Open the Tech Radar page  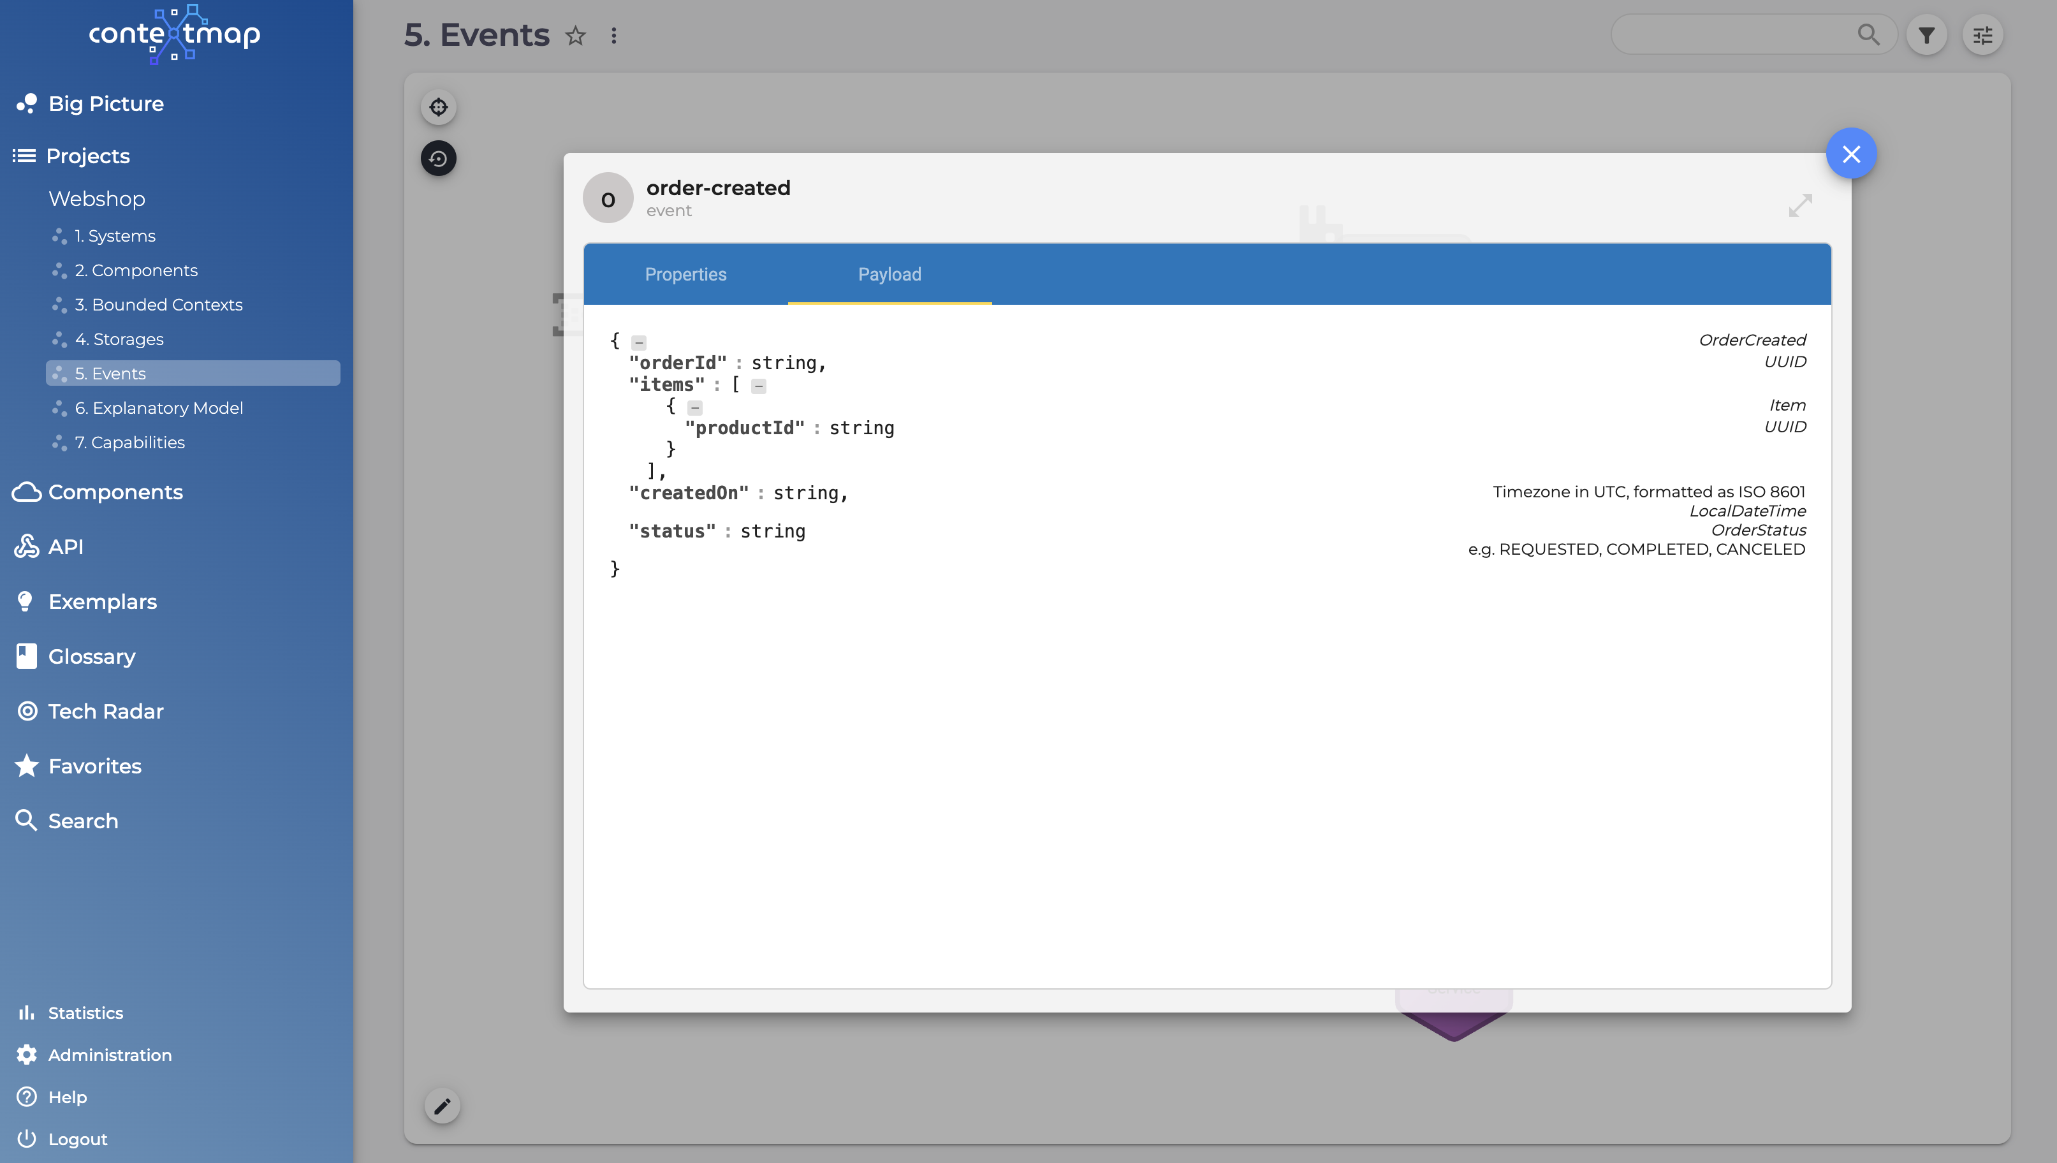tap(105, 711)
